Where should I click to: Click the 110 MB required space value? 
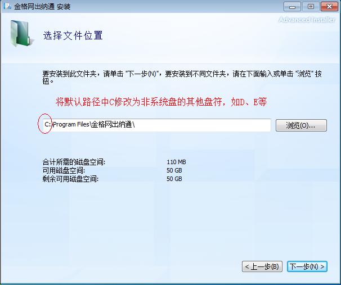coord(177,162)
